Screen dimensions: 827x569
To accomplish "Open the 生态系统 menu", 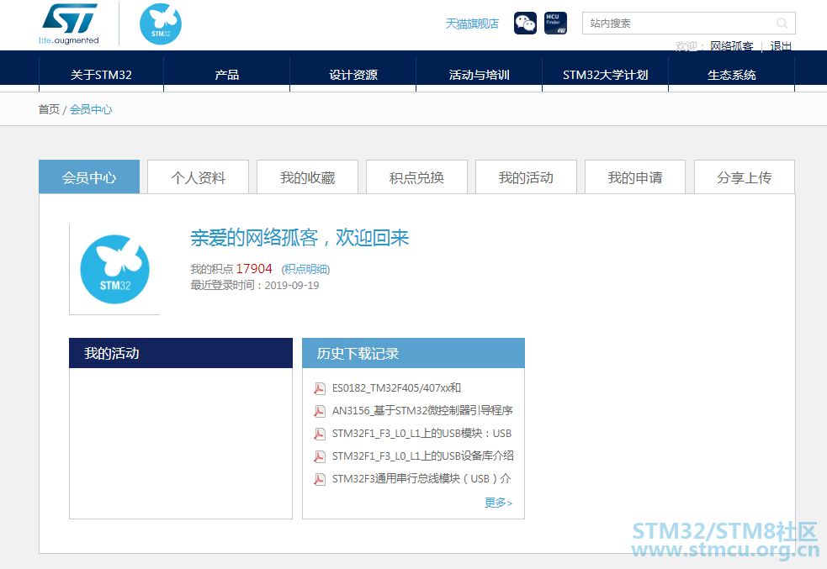I will [x=732, y=75].
